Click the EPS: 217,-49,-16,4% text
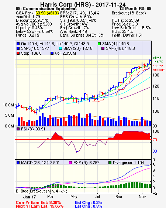Screen dimensions: 166x208 (80, 13)
